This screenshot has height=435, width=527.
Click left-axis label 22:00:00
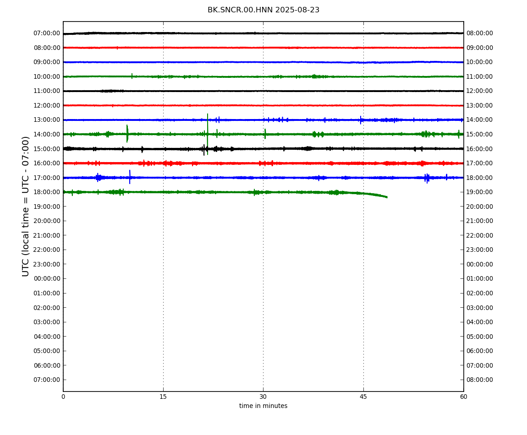tap(47, 250)
